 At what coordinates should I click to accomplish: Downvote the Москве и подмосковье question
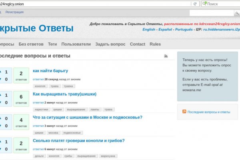[x=0, y=126]
